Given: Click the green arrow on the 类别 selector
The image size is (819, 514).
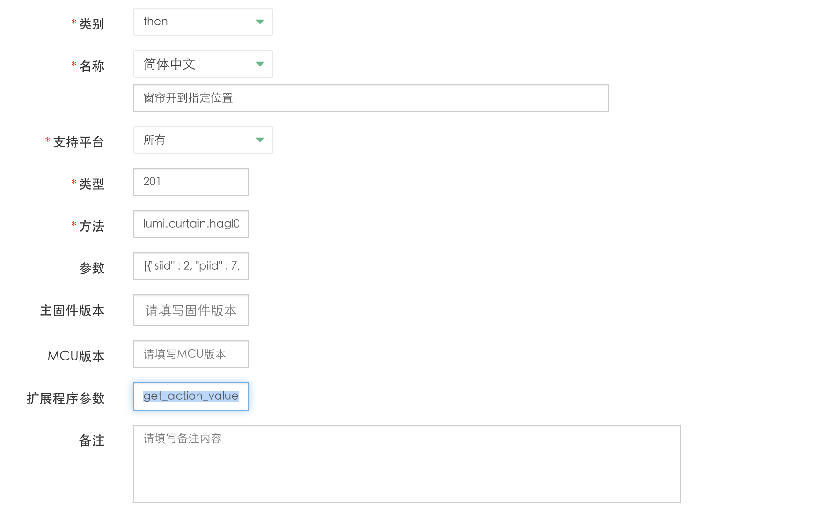Looking at the screenshot, I should coord(260,22).
